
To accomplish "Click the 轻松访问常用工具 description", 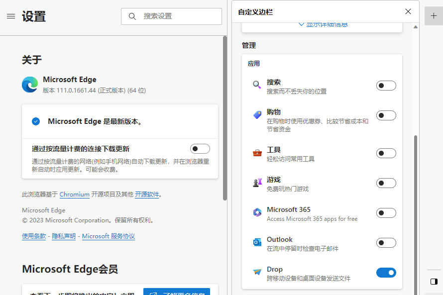I will [291, 159].
